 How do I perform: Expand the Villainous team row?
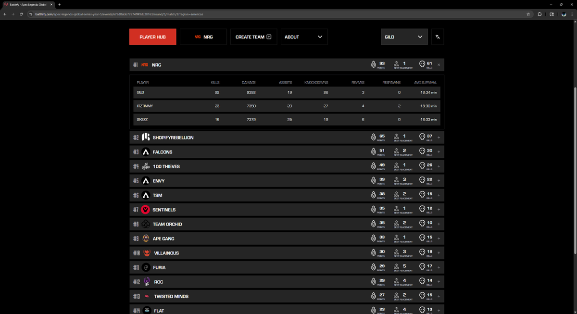tap(439, 253)
